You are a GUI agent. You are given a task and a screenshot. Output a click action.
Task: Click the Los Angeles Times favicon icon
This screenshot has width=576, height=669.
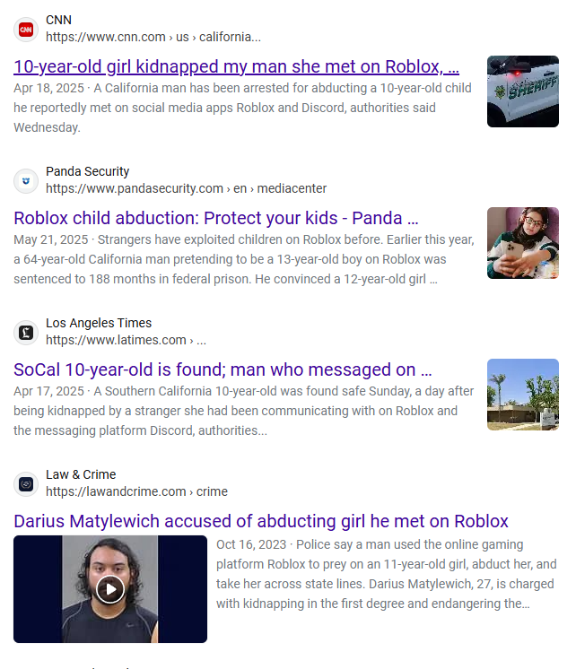pyautogui.click(x=26, y=333)
